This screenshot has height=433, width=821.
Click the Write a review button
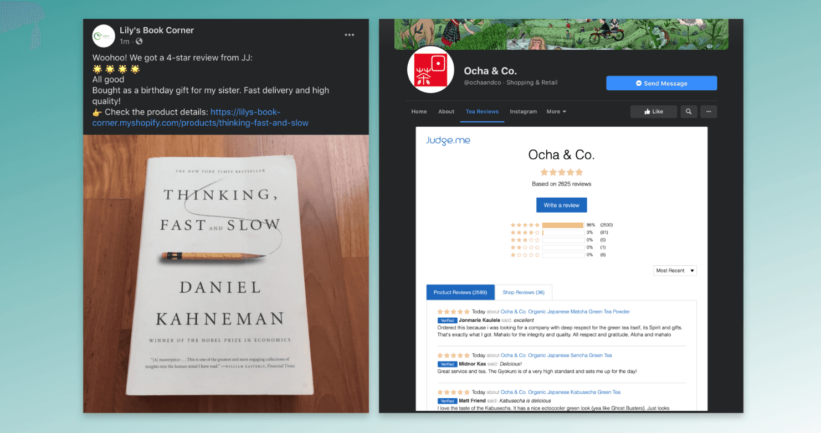coord(561,205)
